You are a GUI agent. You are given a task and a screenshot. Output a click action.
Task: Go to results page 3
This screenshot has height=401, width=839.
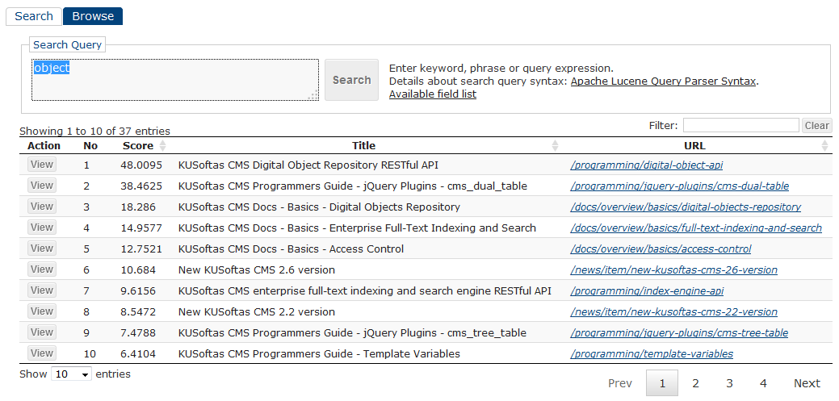tap(728, 383)
